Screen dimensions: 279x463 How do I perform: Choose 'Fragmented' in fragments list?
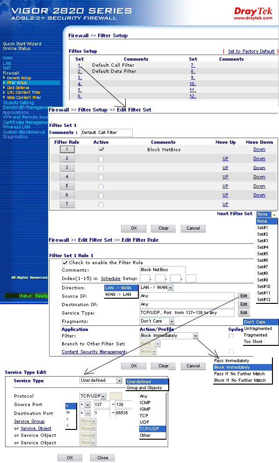255,335
